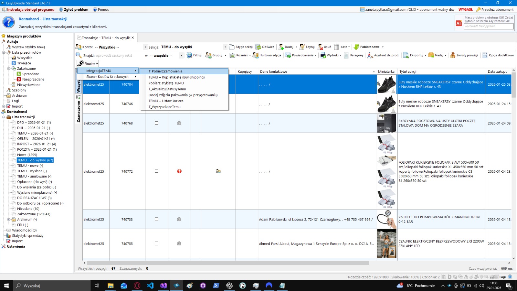Collapse the Lista transakcji tree node
Screen dimensions: 517x291
[x=4, y=117]
